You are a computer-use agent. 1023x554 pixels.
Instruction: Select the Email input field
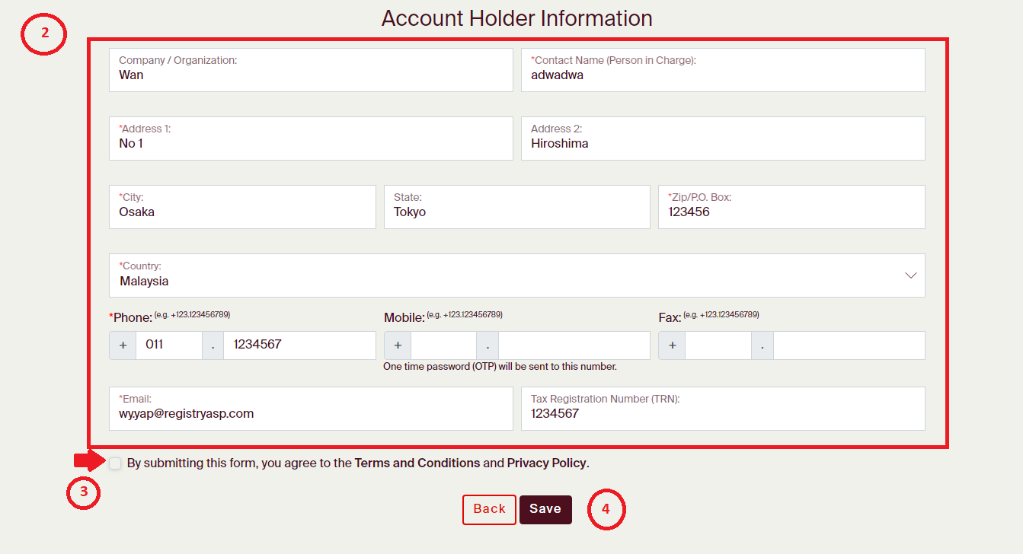[311, 409]
